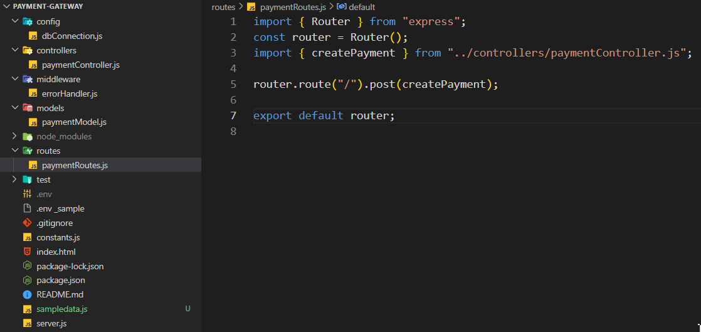Click the test folder icon
Screen dimensions: 701x332
click(x=27, y=179)
